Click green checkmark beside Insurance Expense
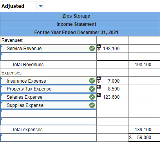161x143 pixels. click(92, 81)
